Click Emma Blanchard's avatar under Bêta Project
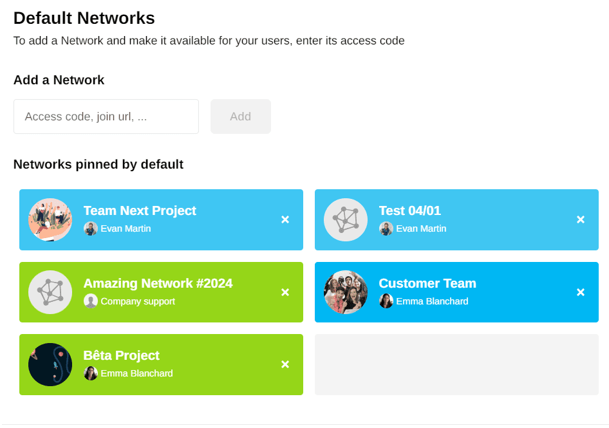This screenshot has width=609, height=428. click(x=91, y=373)
